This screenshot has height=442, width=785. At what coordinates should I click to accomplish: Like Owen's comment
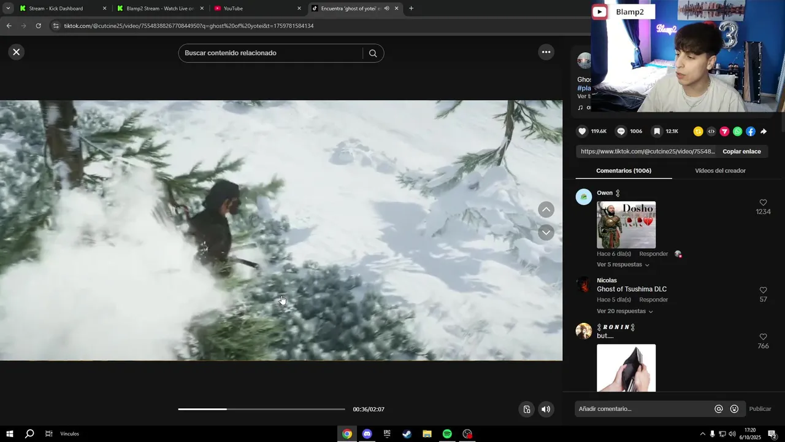coord(763,203)
